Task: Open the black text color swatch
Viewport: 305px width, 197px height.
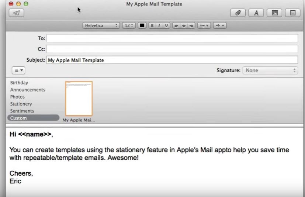Action: (142, 25)
